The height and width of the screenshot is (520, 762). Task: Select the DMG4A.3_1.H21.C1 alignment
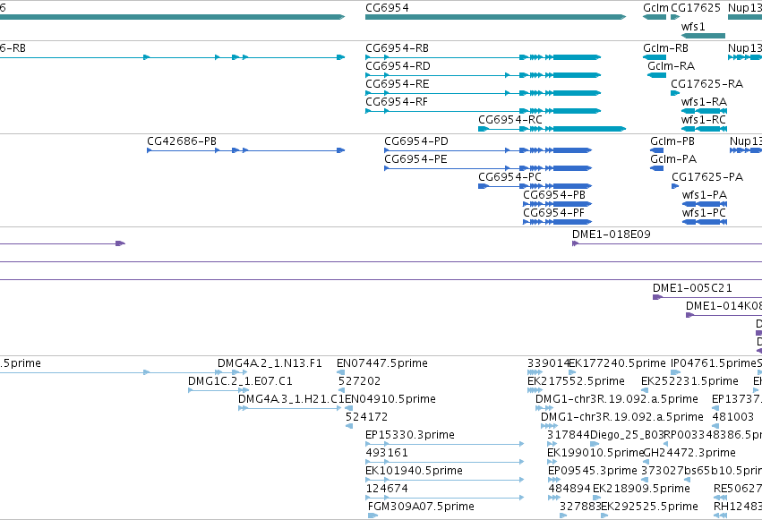pyautogui.click(x=289, y=408)
